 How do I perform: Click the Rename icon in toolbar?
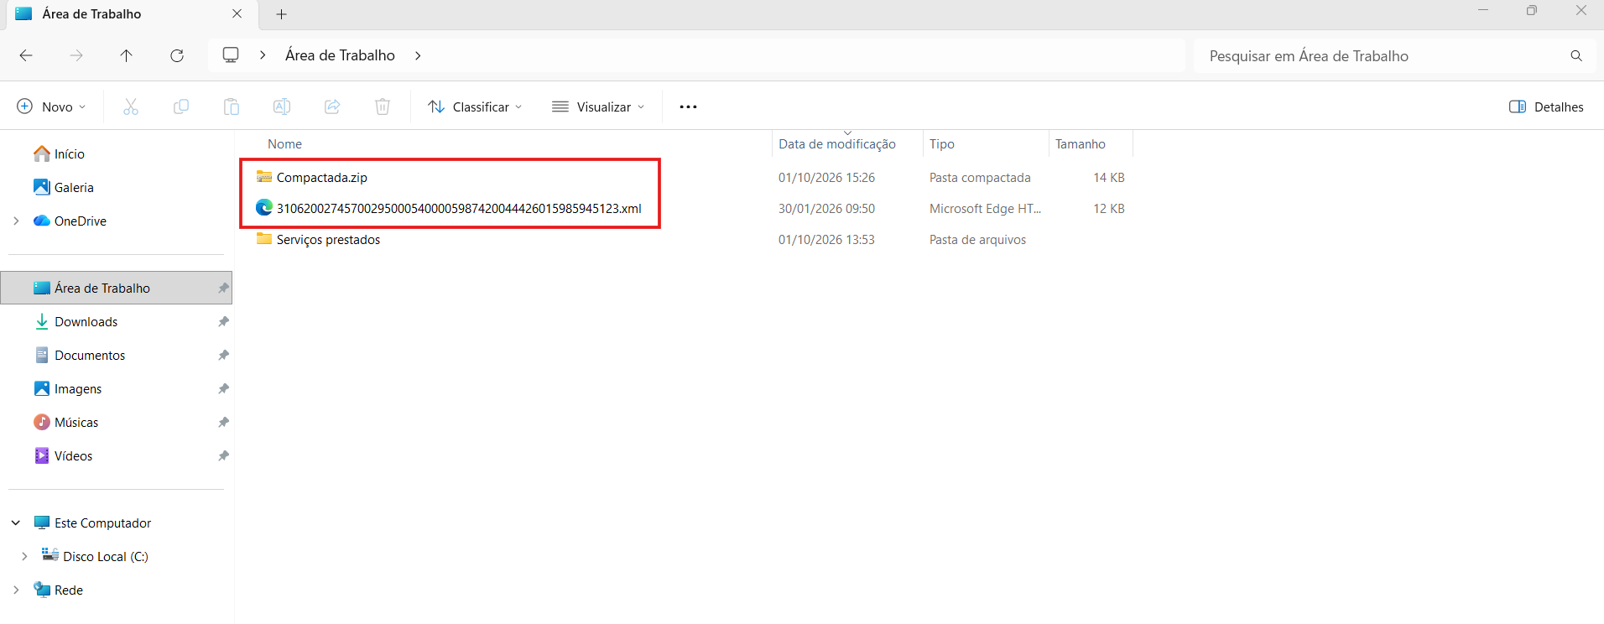[x=282, y=107]
